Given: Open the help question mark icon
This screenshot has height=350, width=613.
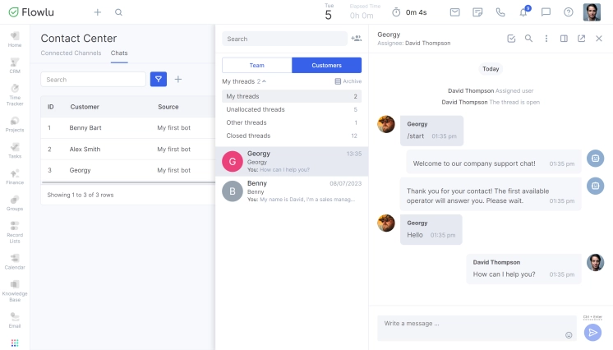Looking at the screenshot, I should 569,12.
